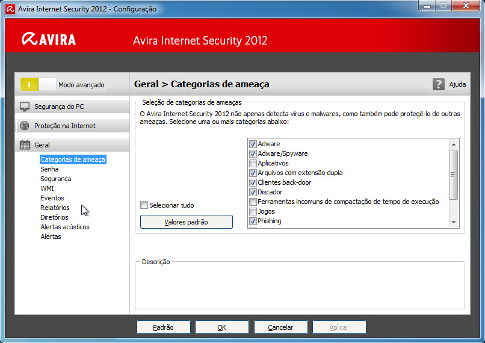Click the globe icon beside Proteção na Internet
Screen dimensions: 485x343
tap(25, 126)
